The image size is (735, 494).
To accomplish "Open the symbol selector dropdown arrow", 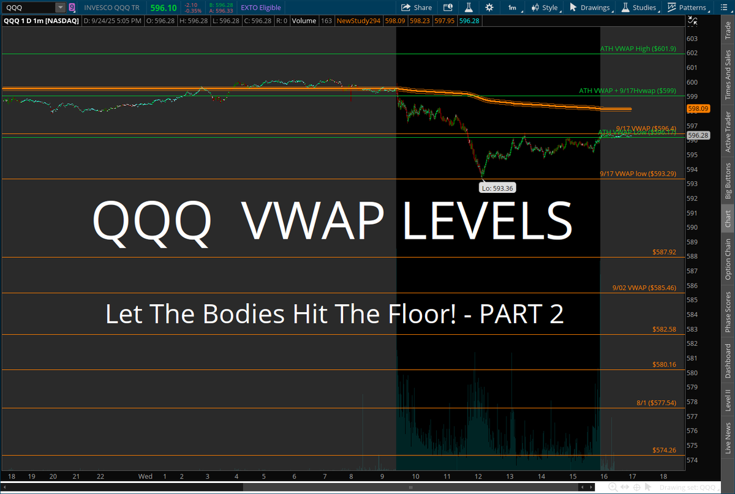I will click(x=60, y=7).
